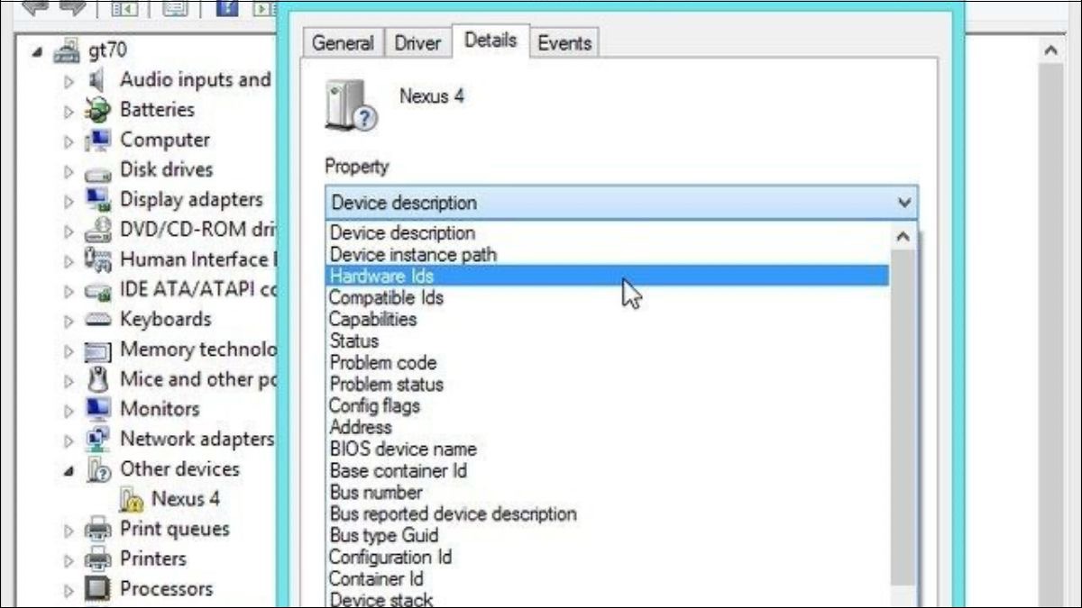Collapse the Other devices node arrow

pos(69,470)
